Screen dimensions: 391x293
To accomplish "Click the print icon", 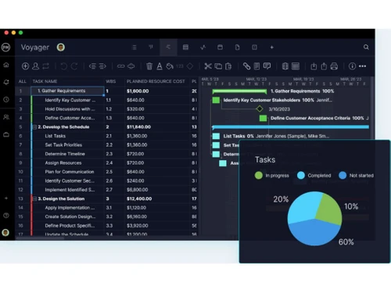I will (x=334, y=66).
